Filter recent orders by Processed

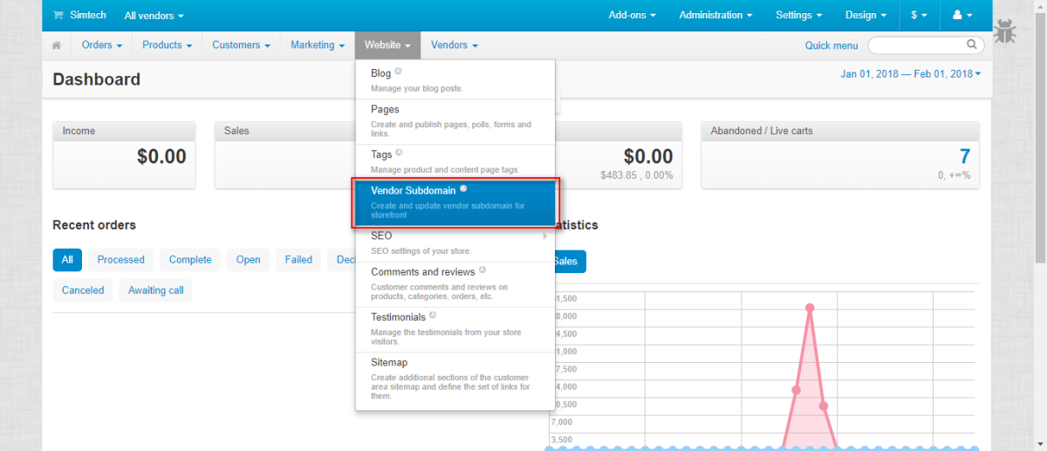point(121,260)
